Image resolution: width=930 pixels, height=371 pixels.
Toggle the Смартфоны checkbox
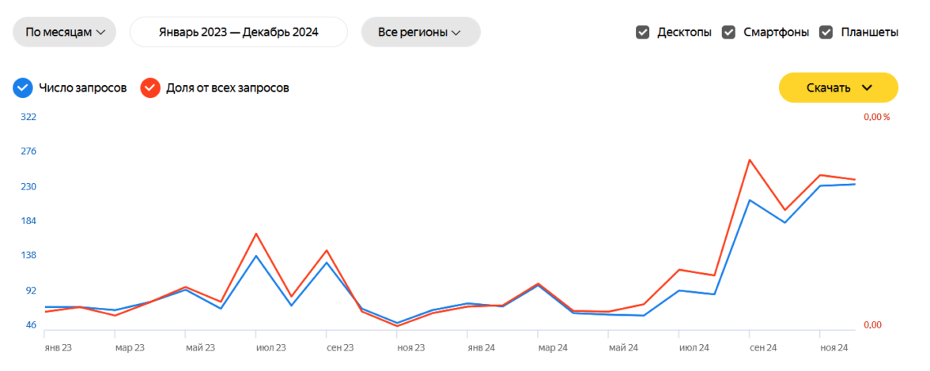pyautogui.click(x=728, y=32)
